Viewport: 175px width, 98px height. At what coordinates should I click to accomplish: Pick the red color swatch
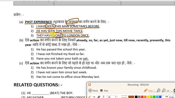pyautogui.click(x=142, y=97)
